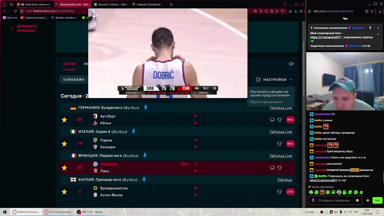Open Футбол онлайн bookmark
Viewport: 384px width, 216px height.
[x=64, y=18]
